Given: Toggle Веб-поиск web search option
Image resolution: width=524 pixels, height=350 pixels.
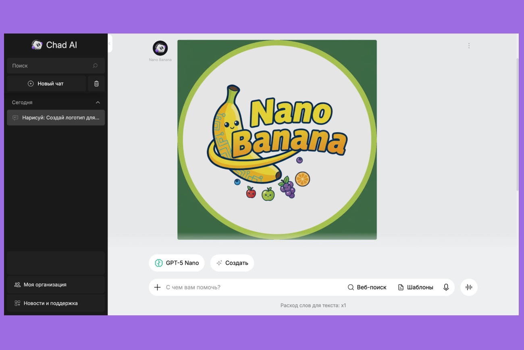Looking at the screenshot, I should [367, 287].
